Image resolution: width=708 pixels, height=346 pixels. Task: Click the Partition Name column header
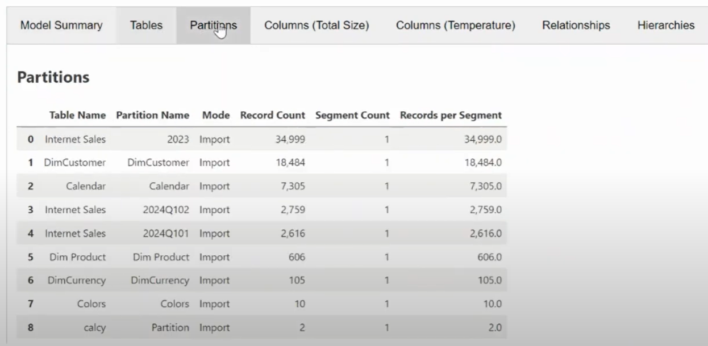(152, 115)
